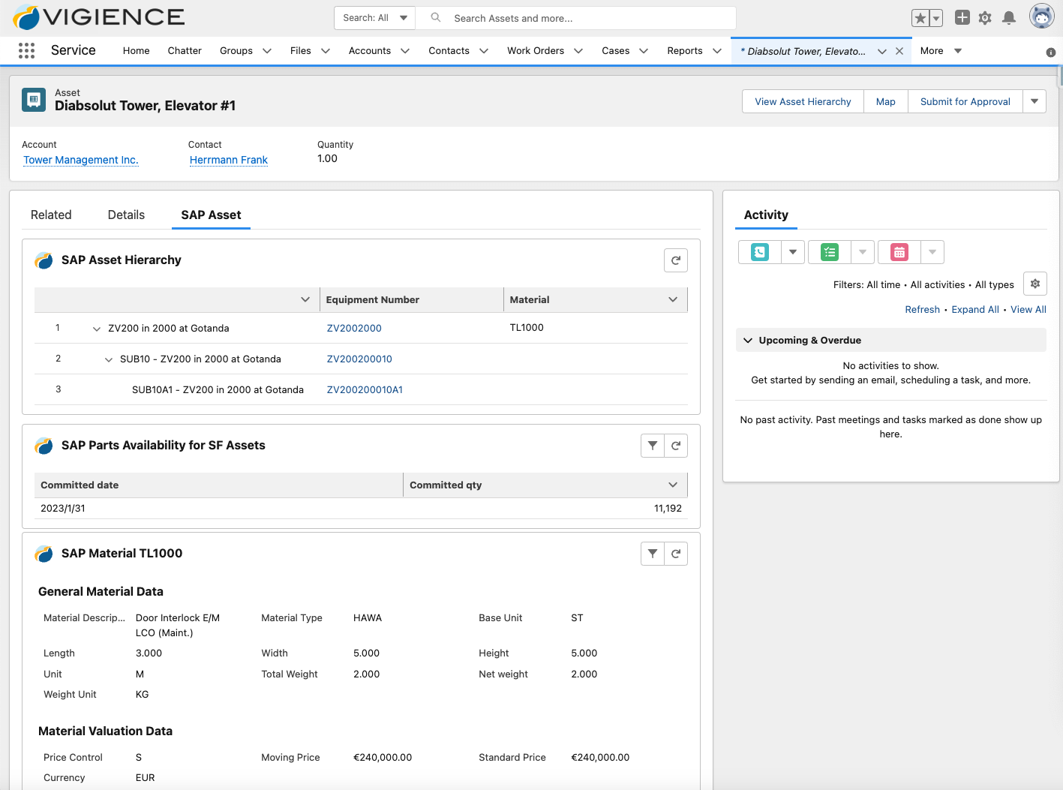This screenshot has height=790, width=1063.
Task: Click the Committed date column header
Action: tap(218, 485)
